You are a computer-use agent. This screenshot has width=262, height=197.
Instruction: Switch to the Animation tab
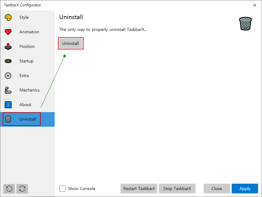27,32
